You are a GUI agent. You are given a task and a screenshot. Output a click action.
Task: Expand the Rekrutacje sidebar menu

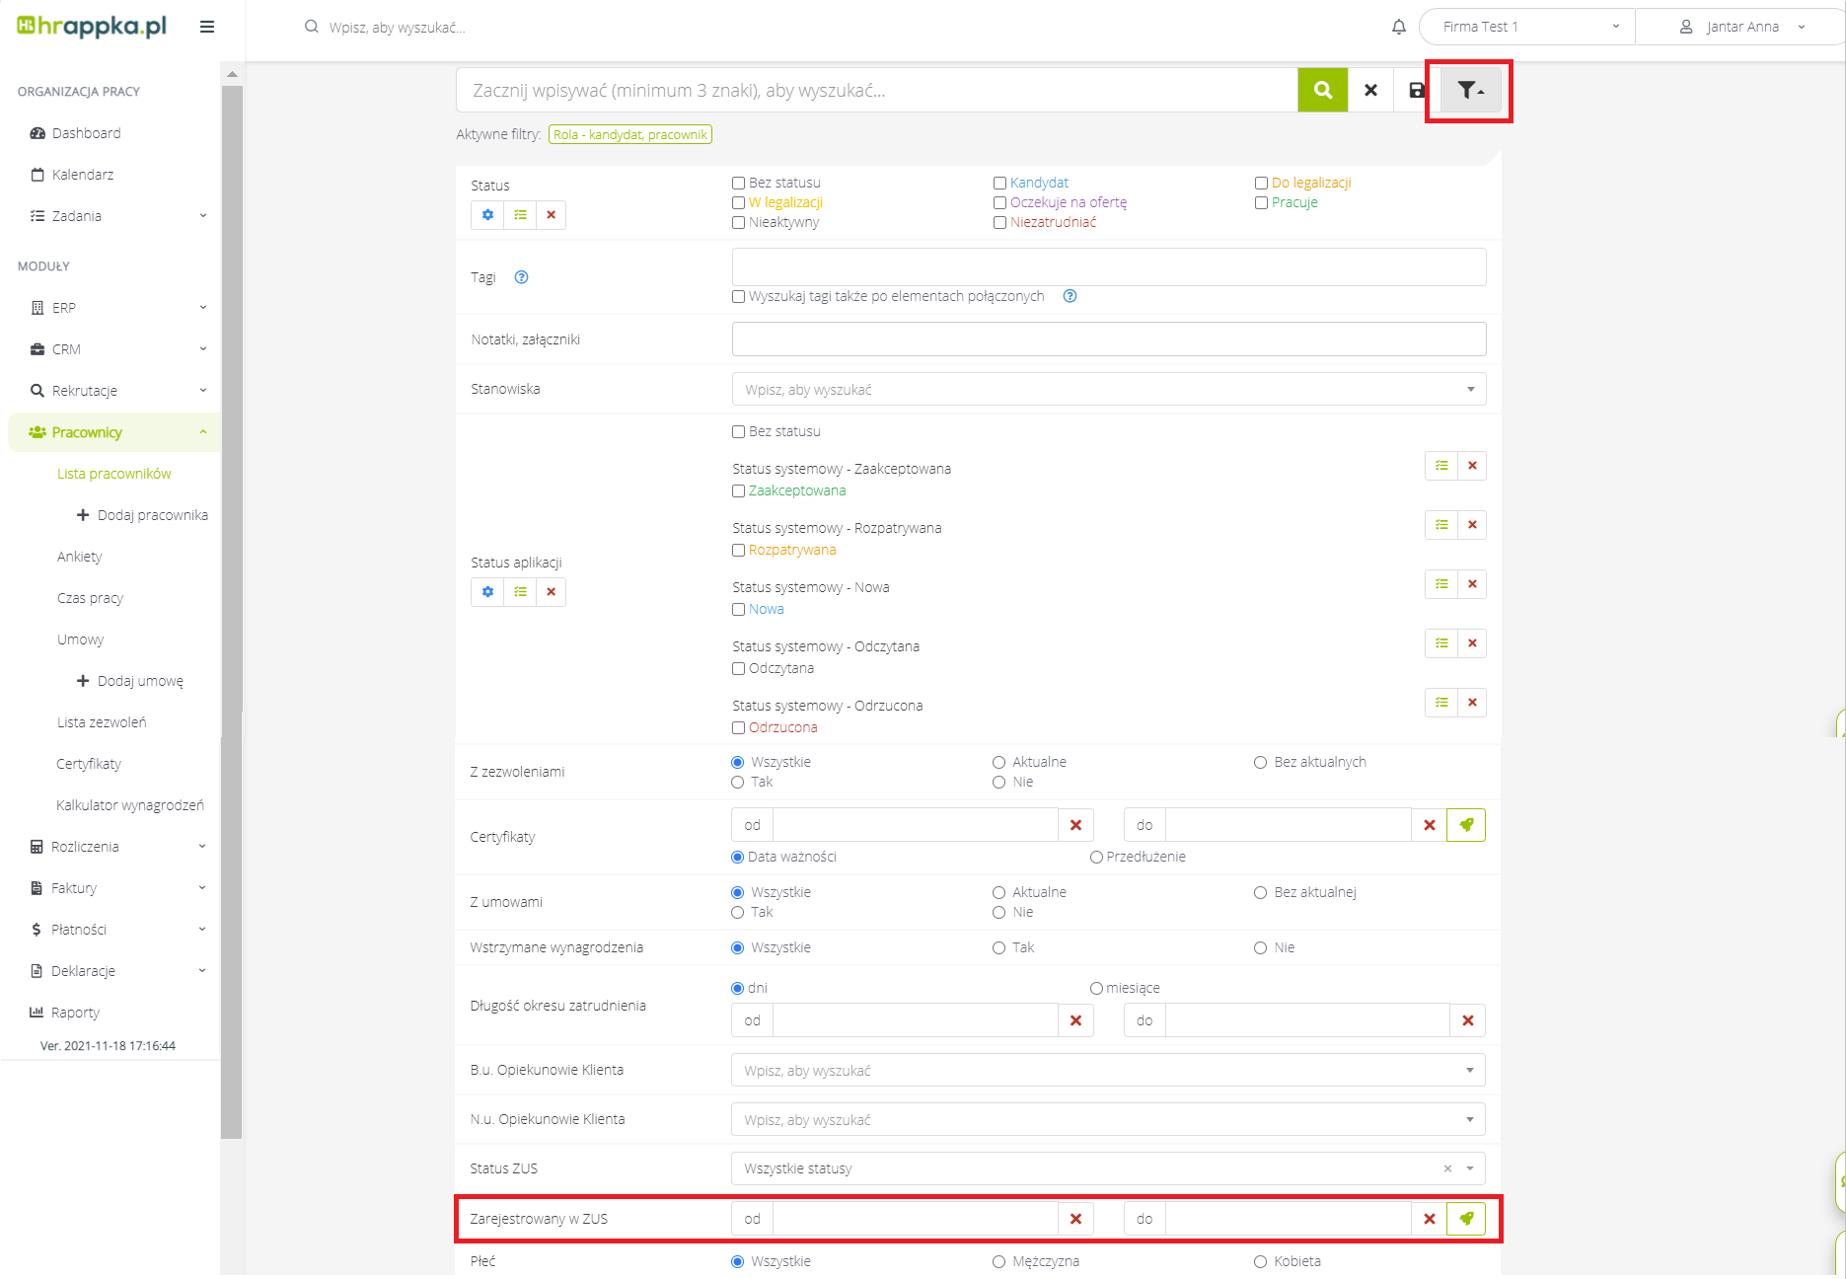click(116, 391)
